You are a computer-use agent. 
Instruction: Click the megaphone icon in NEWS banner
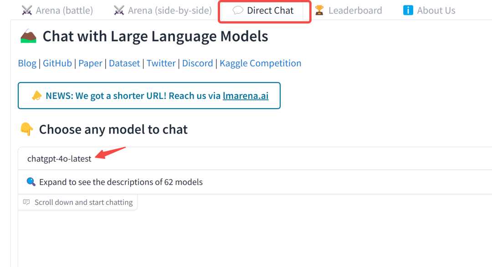click(x=37, y=95)
